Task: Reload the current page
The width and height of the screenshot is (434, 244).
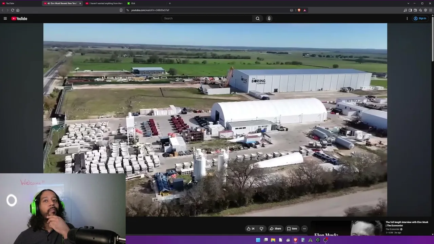Action: point(13,10)
